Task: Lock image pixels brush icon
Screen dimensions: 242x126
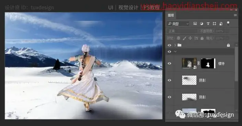Action: pyautogui.click(x=184, y=38)
